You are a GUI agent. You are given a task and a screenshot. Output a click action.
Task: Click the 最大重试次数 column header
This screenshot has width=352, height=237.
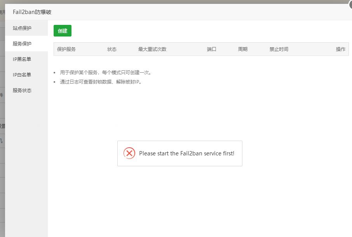pyautogui.click(x=152, y=49)
